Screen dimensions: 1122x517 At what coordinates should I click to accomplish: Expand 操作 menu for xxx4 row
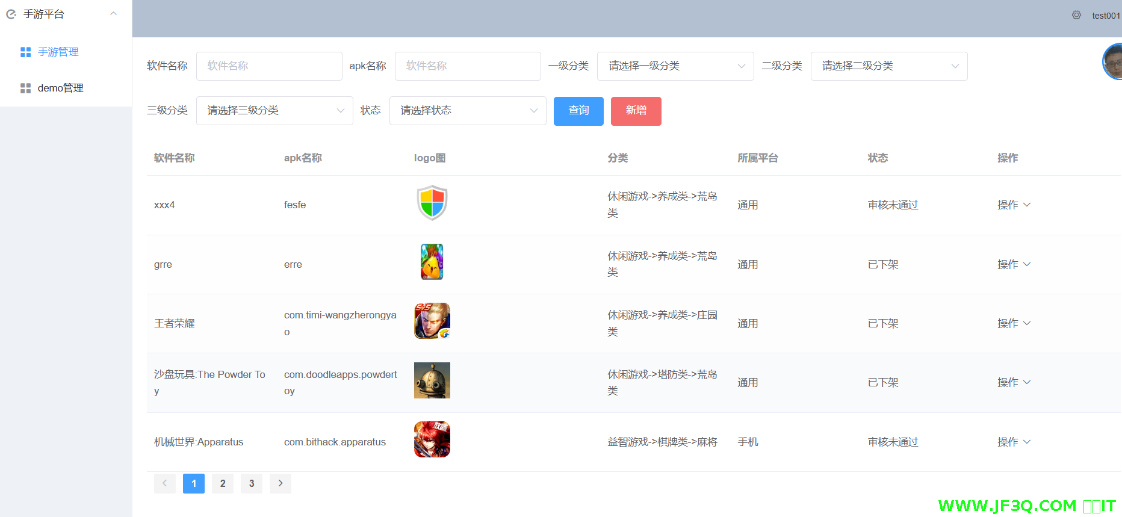tap(1014, 205)
